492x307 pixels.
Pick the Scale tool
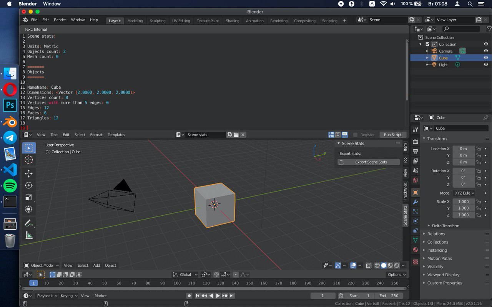click(29, 197)
